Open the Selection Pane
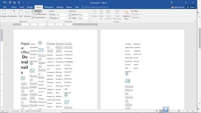Screen dimensions: 201x113 tap(126, 14)
